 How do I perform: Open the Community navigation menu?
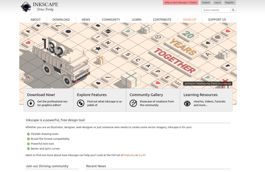coord(111,20)
